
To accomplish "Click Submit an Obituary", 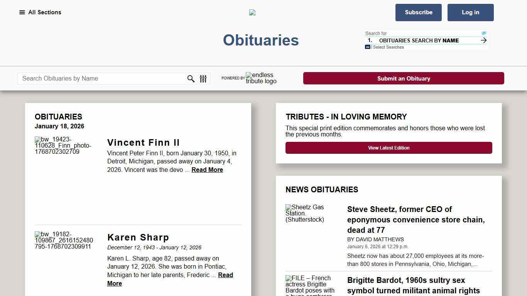I will coord(404,78).
